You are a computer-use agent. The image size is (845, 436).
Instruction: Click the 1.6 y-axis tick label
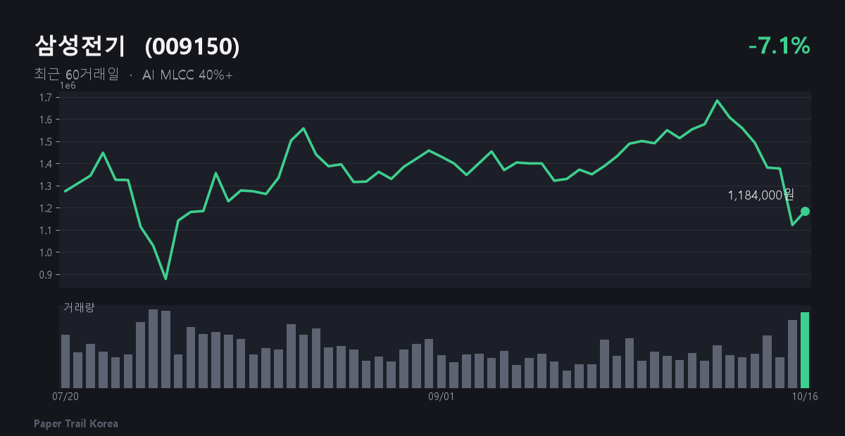(46, 120)
